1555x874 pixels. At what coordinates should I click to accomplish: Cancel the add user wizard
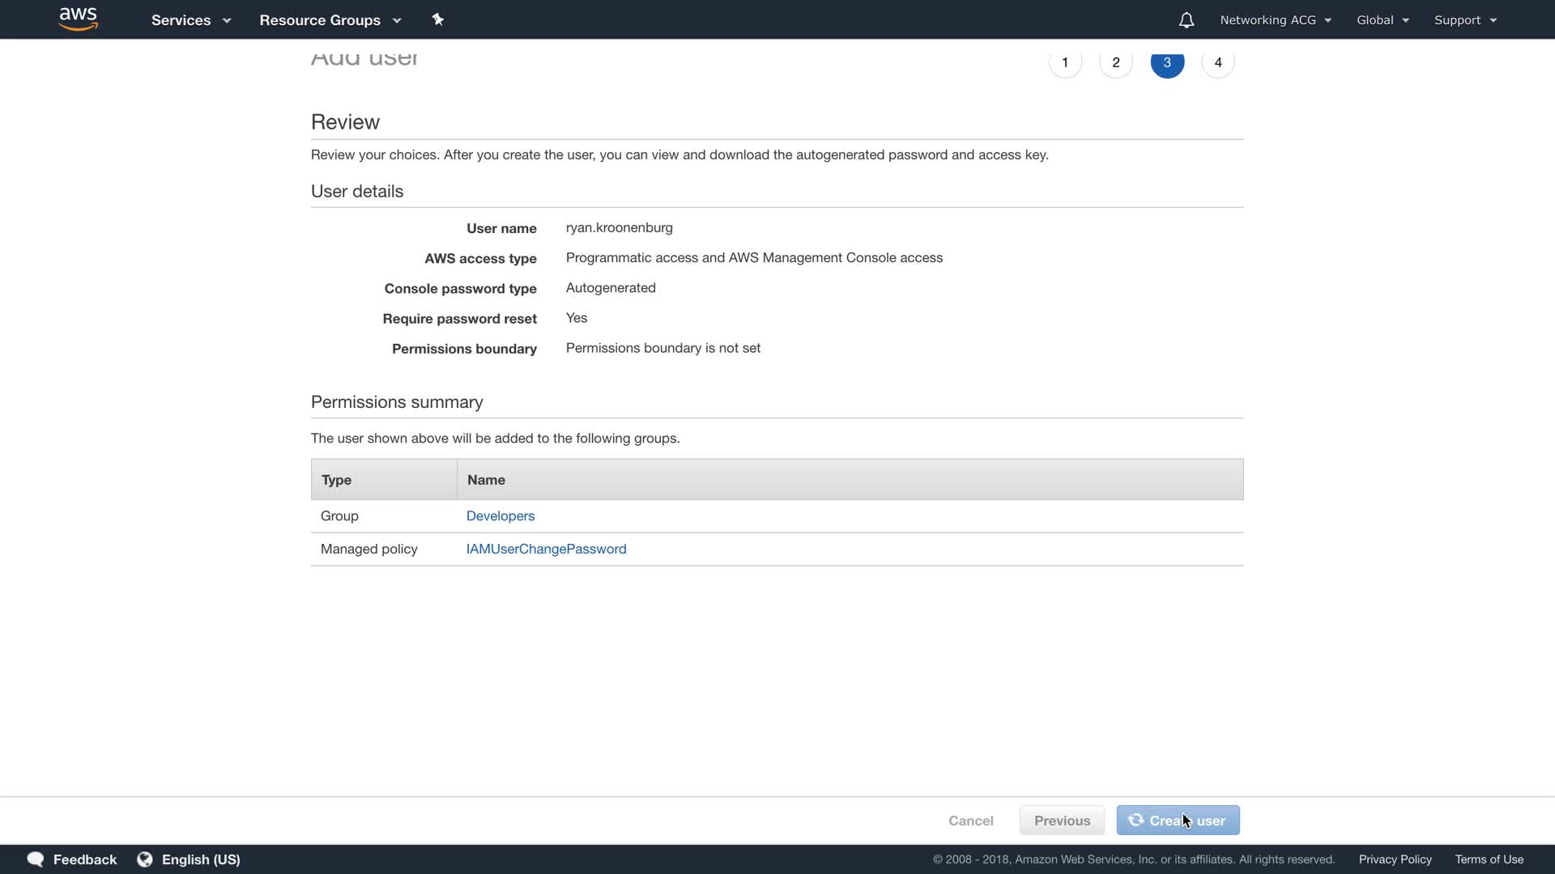[970, 821]
